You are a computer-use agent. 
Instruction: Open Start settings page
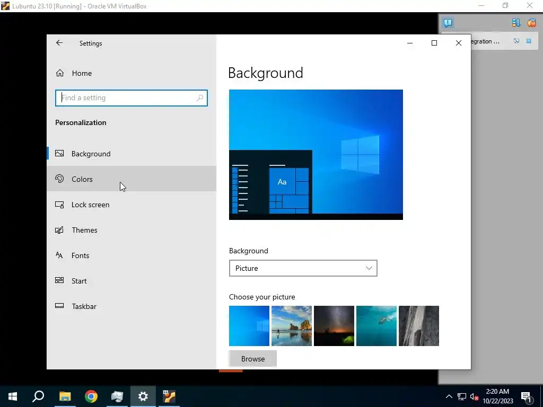tap(132, 281)
